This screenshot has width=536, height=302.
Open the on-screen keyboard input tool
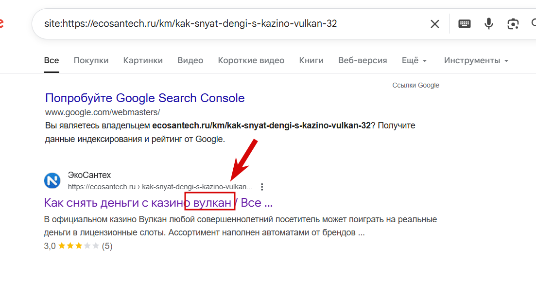(x=464, y=24)
